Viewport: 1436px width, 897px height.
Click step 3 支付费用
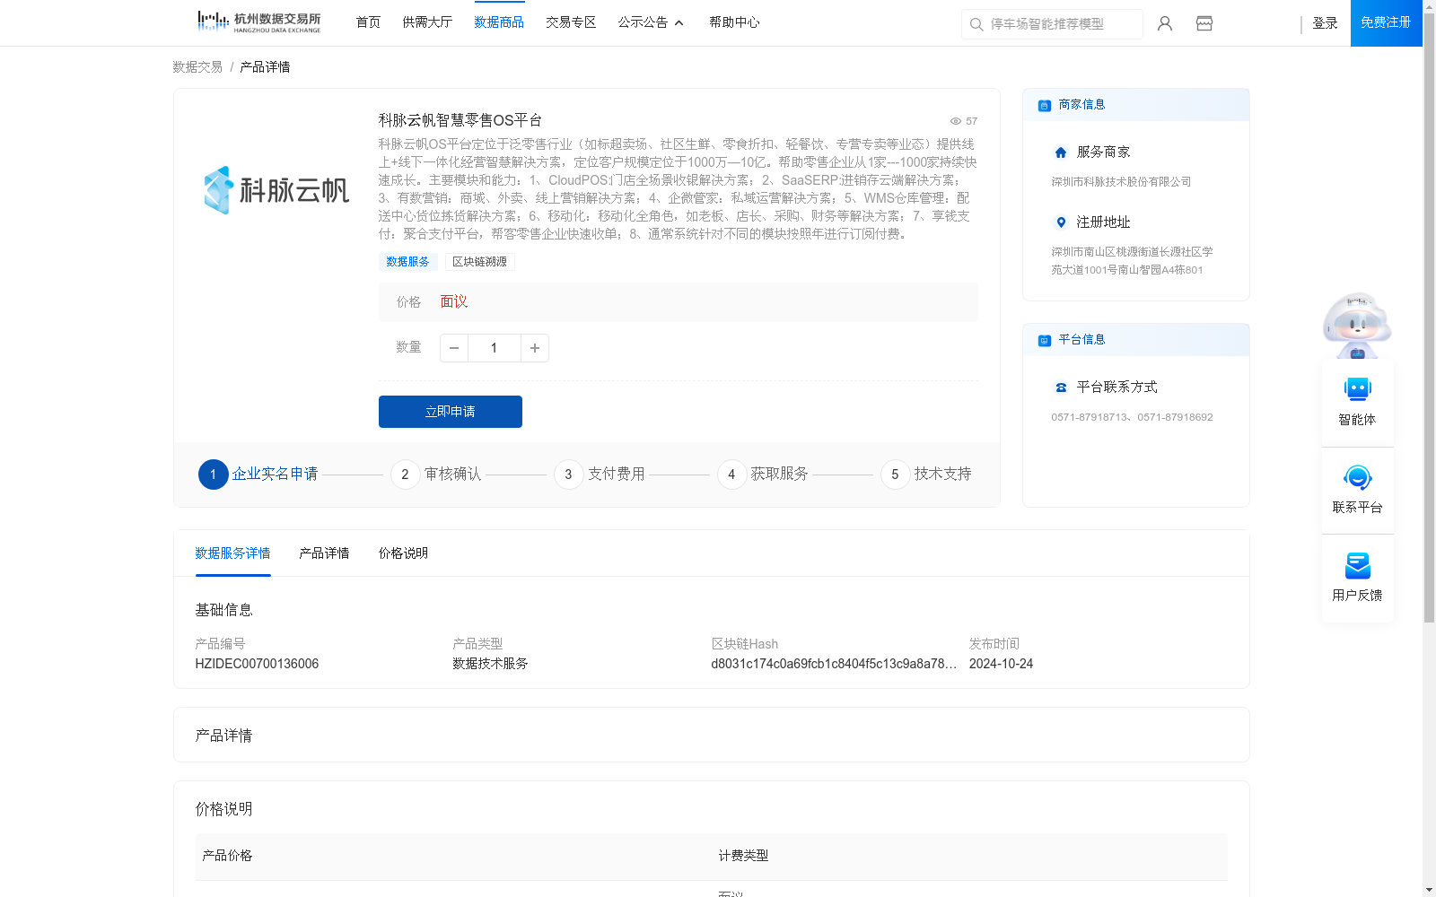pos(600,475)
